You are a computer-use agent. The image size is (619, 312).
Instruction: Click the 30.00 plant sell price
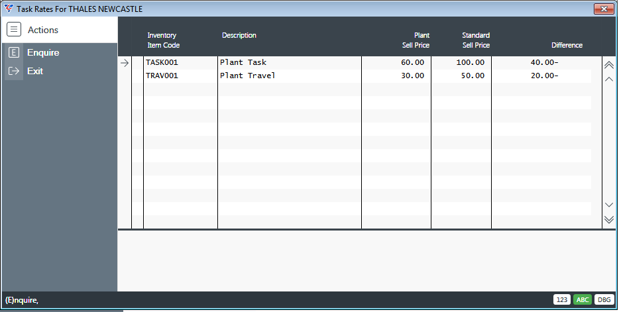pos(412,76)
